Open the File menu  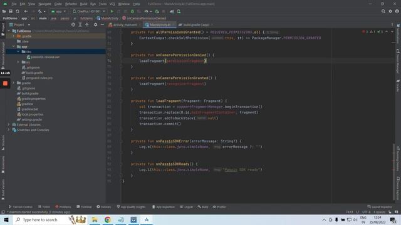pos(14,4)
